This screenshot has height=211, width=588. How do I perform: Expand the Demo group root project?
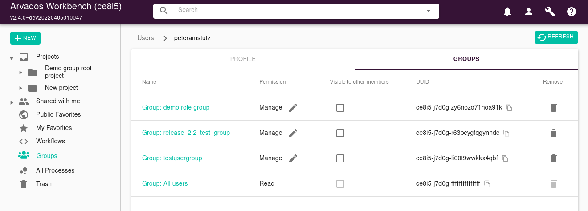tap(20, 72)
